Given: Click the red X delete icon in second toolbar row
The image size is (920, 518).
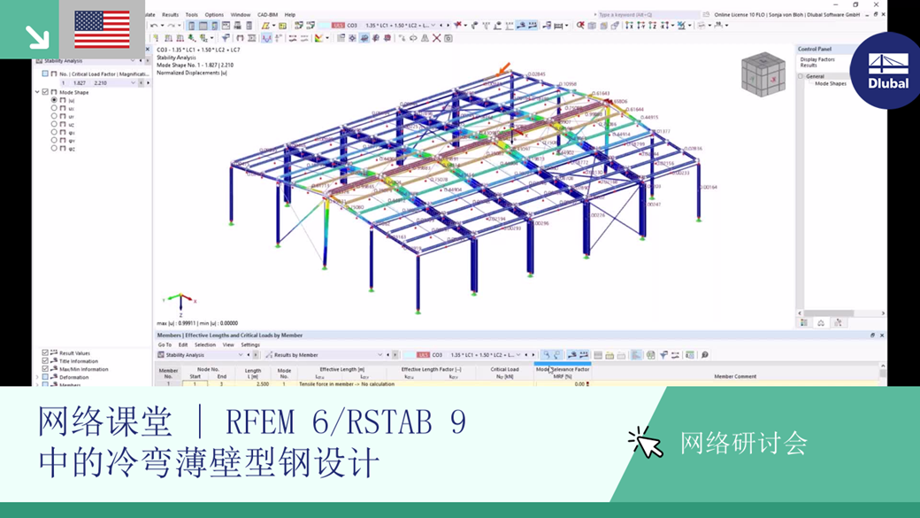Looking at the screenshot, I should click(436, 38).
